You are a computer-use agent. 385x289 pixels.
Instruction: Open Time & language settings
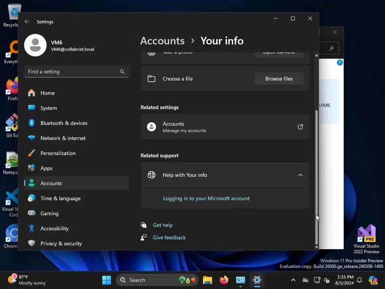[x=77, y=198]
